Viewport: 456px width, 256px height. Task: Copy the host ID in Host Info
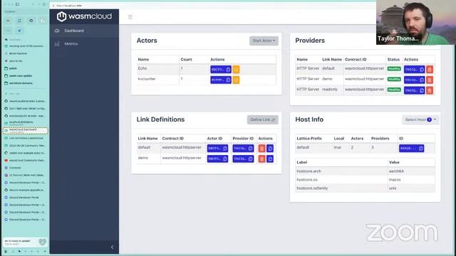[x=412, y=149]
